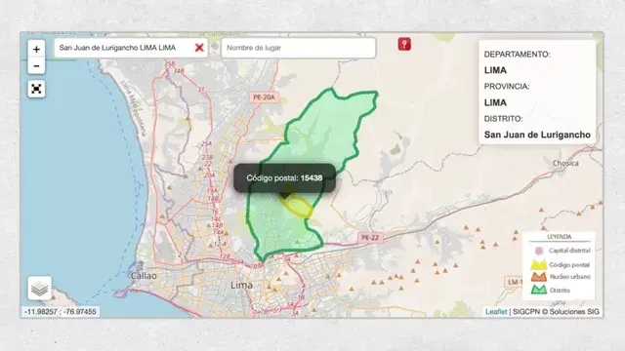Toggle fullscreen map view icon
This screenshot has height=351, width=625.
(x=36, y=89)
